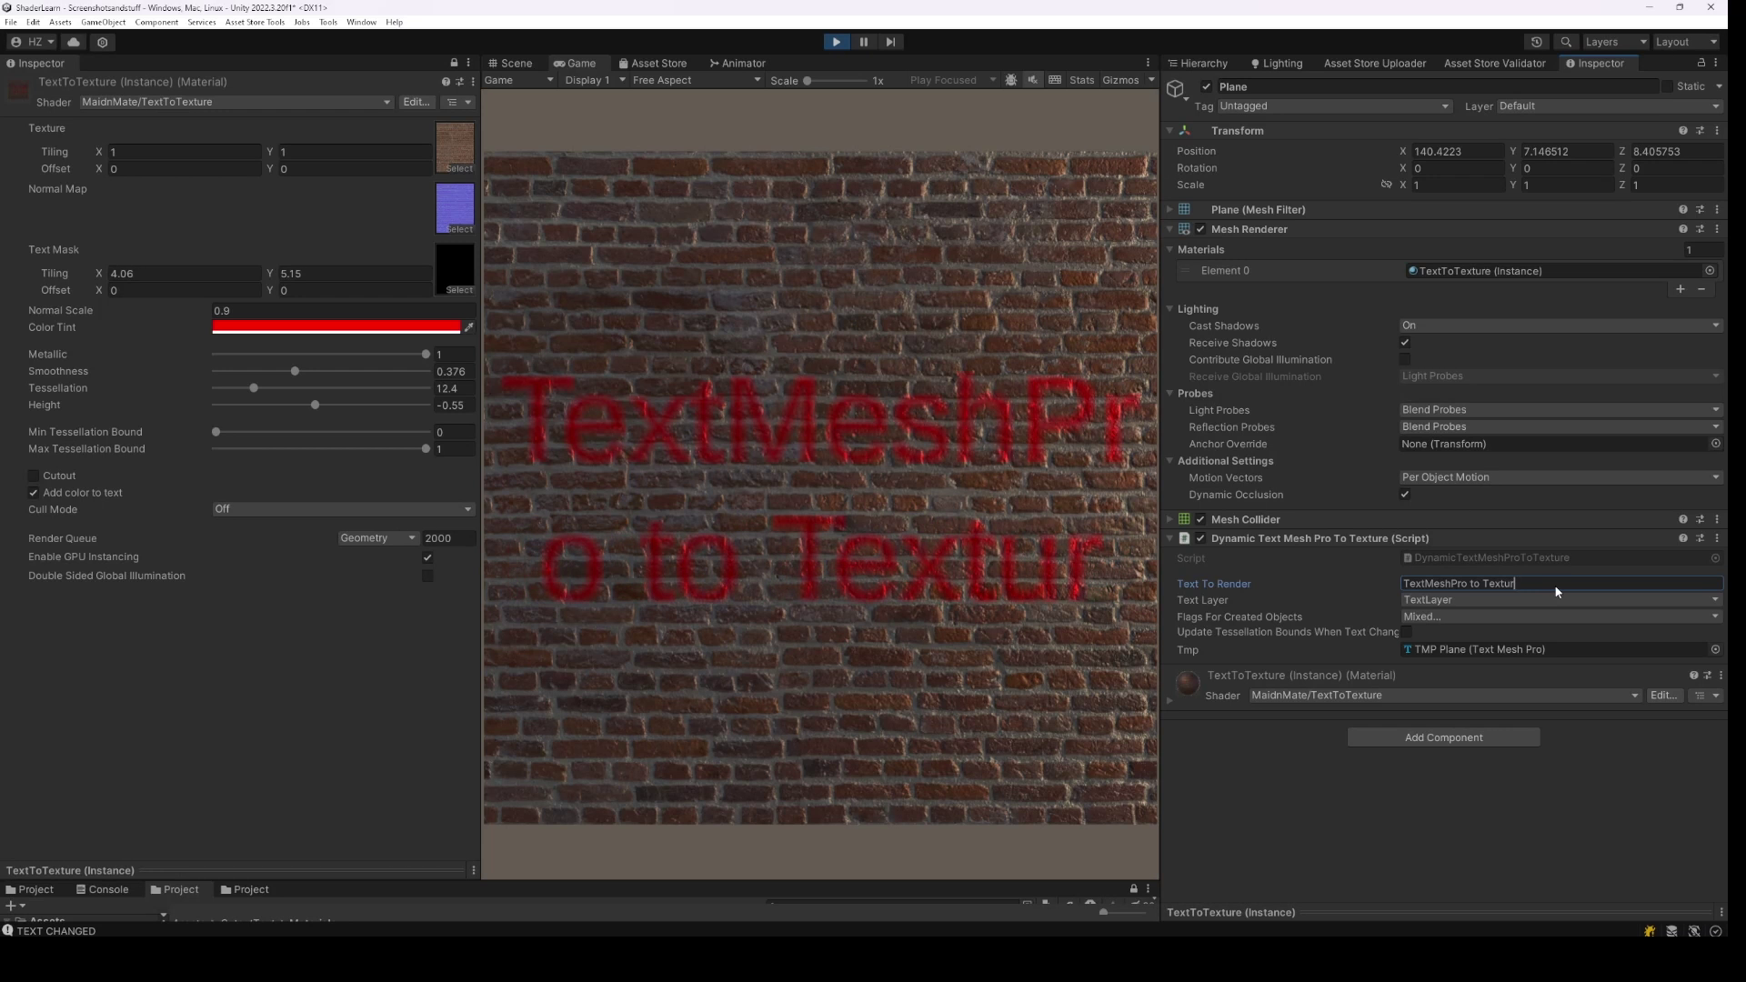Open the Tag Untagged dropdown

point(1334,106)
